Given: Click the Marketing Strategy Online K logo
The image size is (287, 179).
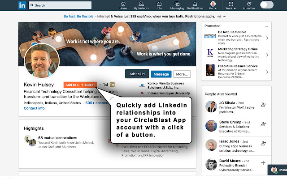Looking at the screenshot, I should pyautogui.click(x=210, y=53).
